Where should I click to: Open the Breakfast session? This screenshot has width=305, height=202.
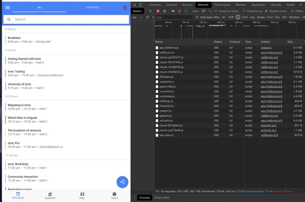(x=66, y=40)
